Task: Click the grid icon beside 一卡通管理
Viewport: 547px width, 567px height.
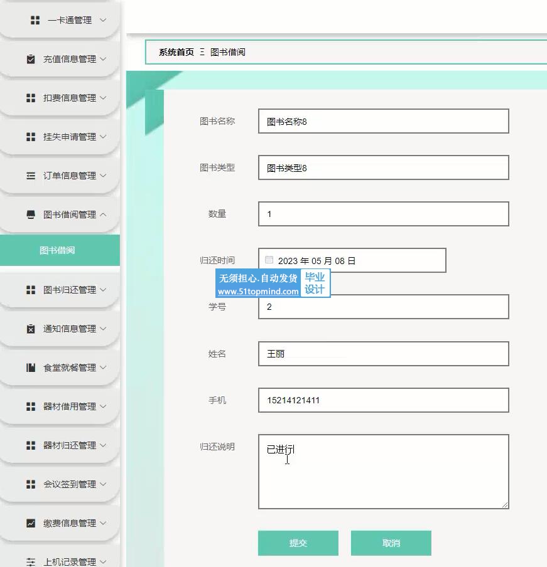Action: pyautogui.click(x=35, y=20)
